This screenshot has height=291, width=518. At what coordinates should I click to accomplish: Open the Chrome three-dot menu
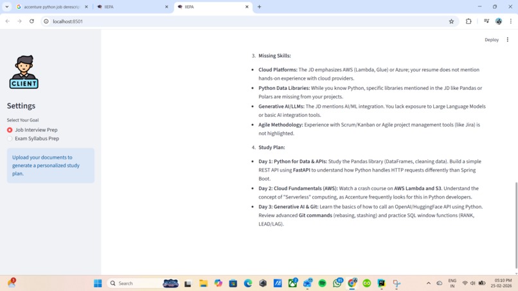[511, 21]
